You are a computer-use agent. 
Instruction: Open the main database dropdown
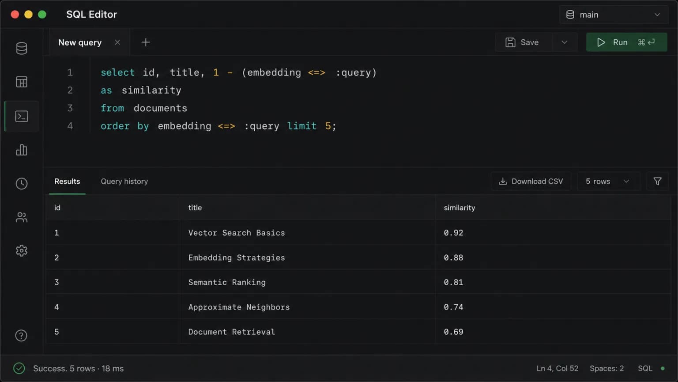click(614, 15)
